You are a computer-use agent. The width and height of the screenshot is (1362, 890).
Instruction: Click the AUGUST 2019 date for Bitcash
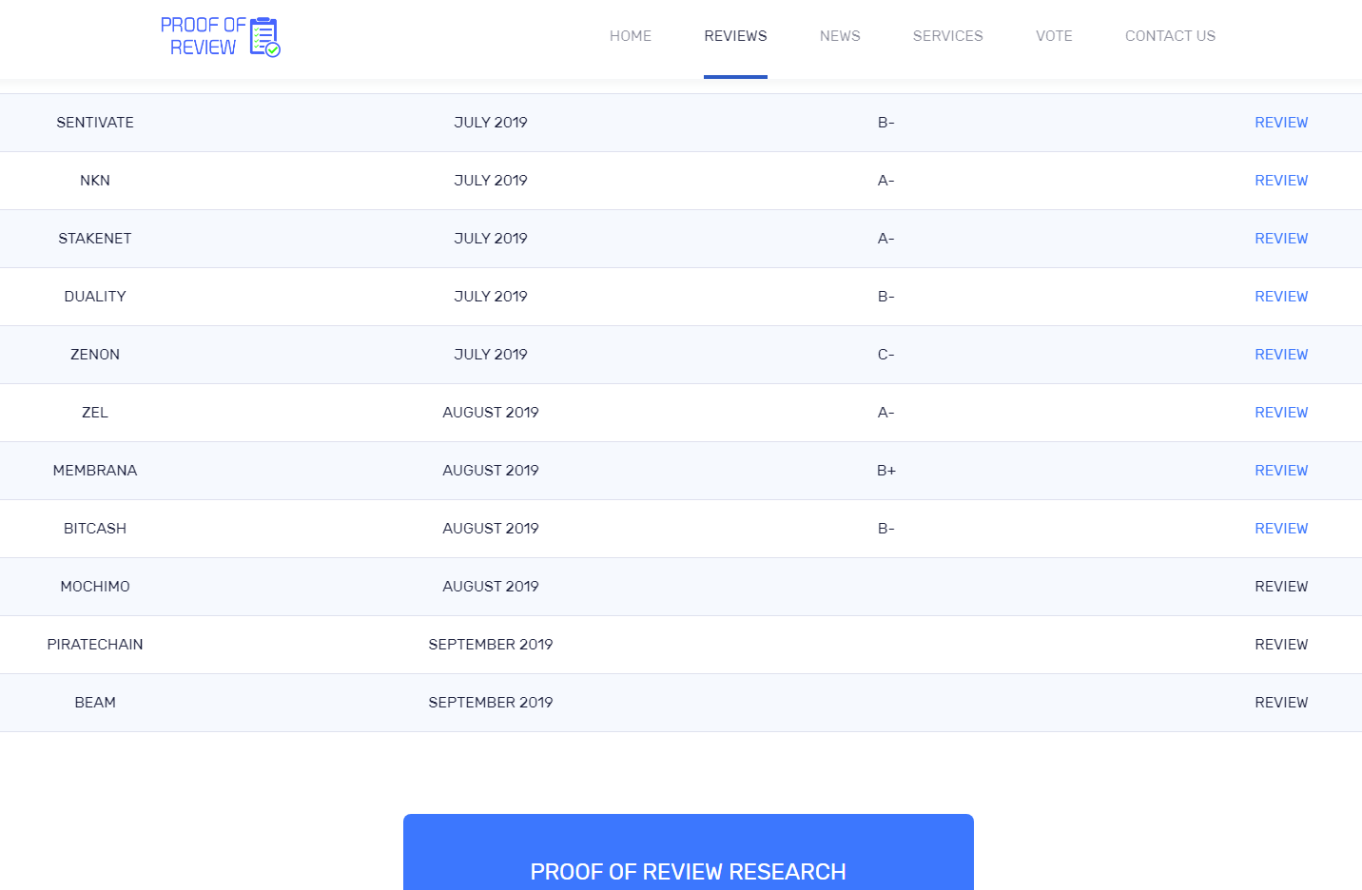[491, 529]
